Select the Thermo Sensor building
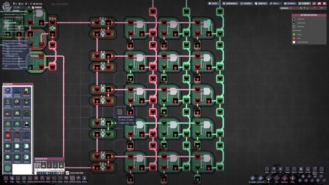329x185 pixels. click(x=8, y=114)
